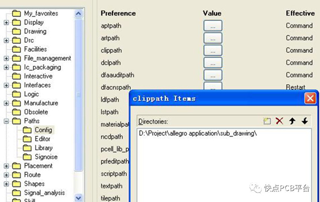Open dfaauditpath value browse button
The width and height of the screenshot is (320, 202).
[x=213, y=75]
